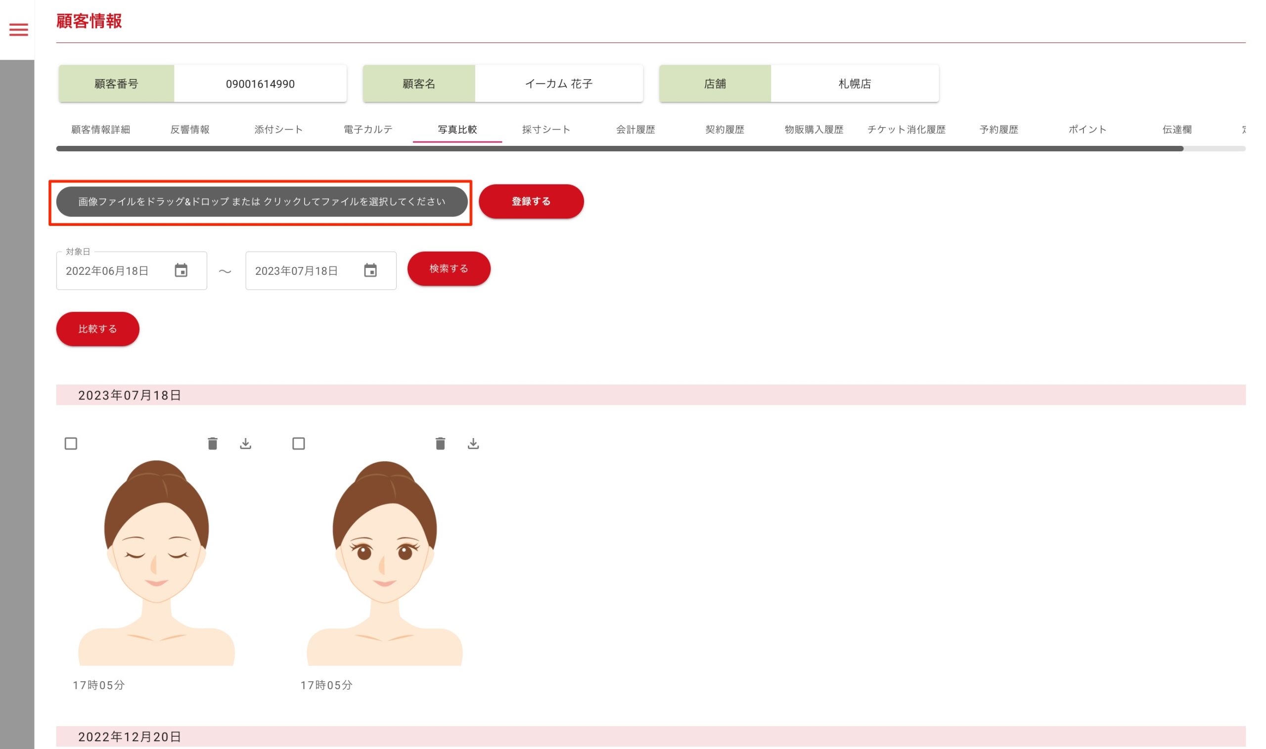This screenshot has height=749, width=1266.
Task: Download the second photo with open eyes
Action: click(473, 443)
